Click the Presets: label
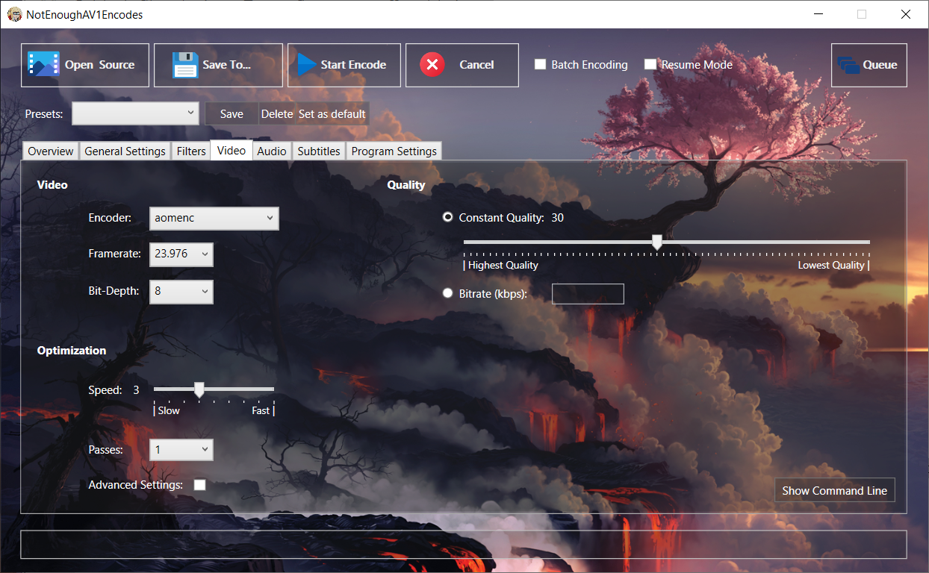Viewport: 929px width, 573px height. [x=45, y=113]
